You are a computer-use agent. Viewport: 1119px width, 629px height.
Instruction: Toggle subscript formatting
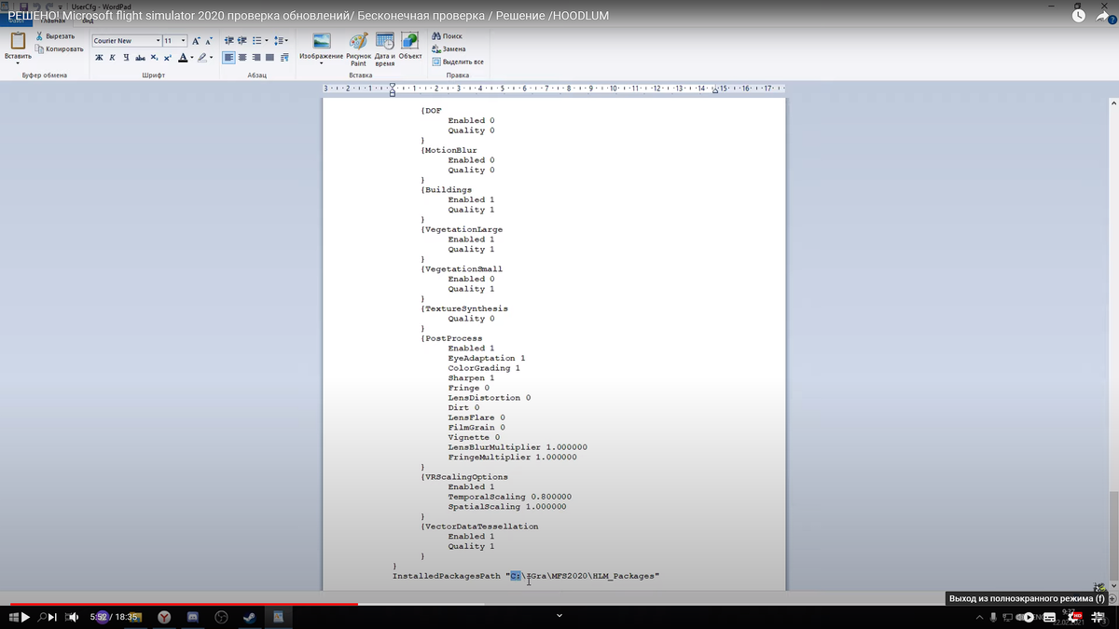point(154,57)
